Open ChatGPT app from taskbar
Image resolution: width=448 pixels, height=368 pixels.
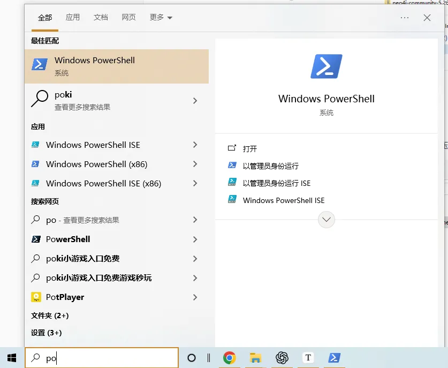pyautogui.click(x=282, y=358)
